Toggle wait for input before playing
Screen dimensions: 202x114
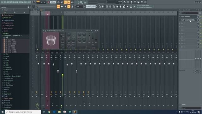coord(62,2)
